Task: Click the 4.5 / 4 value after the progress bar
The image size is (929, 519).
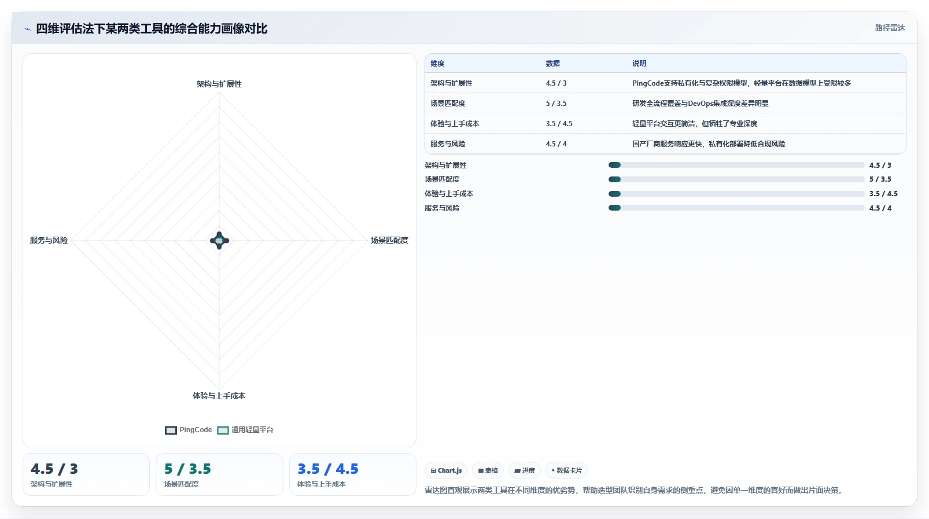Action: 880,208
